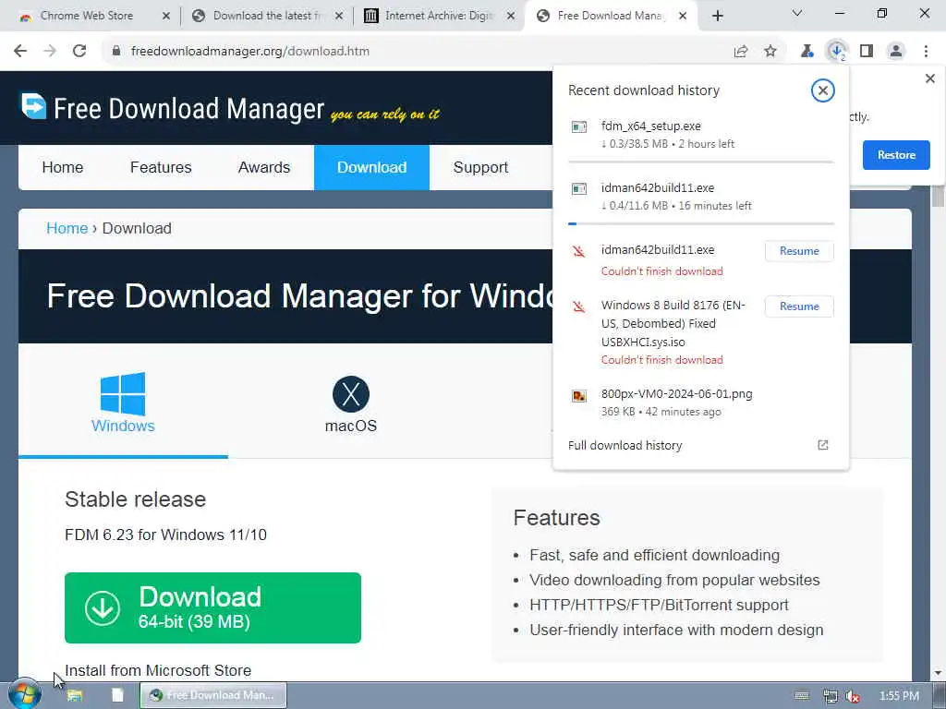
Task: Click the Restore button
Action: tap(896, 155)
